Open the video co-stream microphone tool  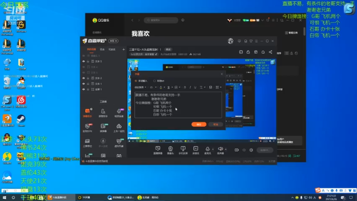119,113
